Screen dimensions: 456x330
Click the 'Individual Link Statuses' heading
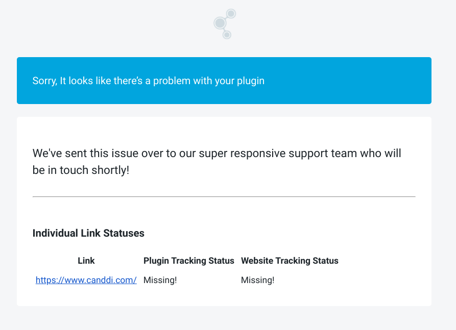88,233
